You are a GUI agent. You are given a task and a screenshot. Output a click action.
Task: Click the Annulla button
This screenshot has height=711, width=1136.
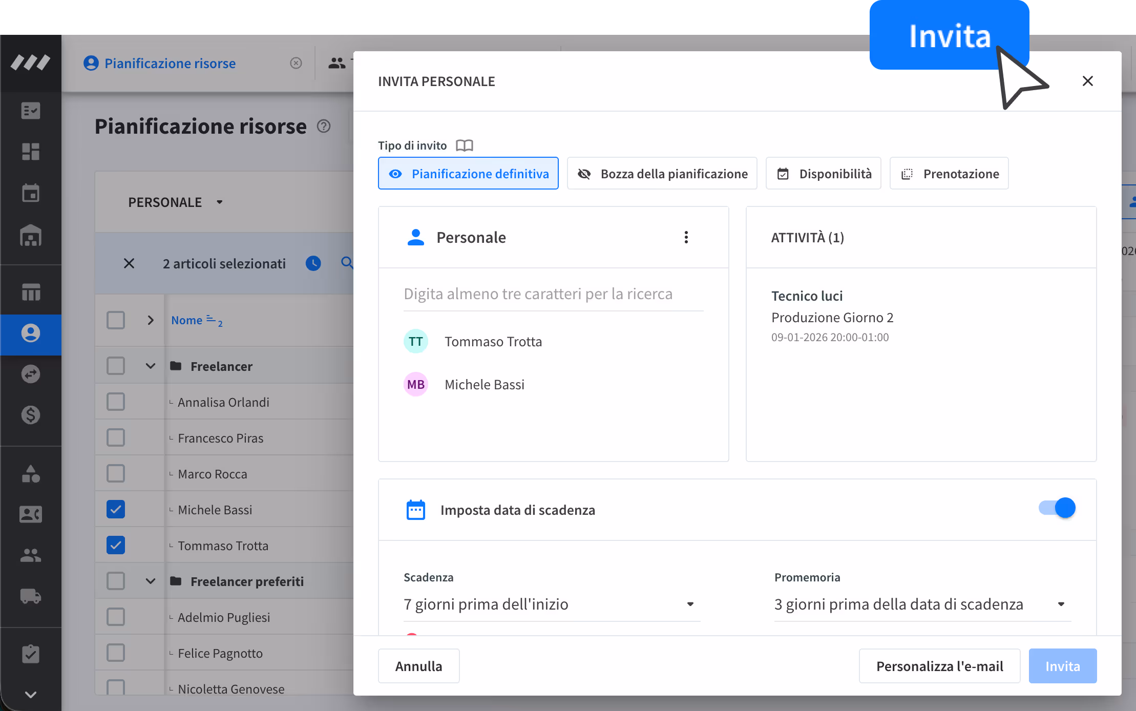point(418,666)
